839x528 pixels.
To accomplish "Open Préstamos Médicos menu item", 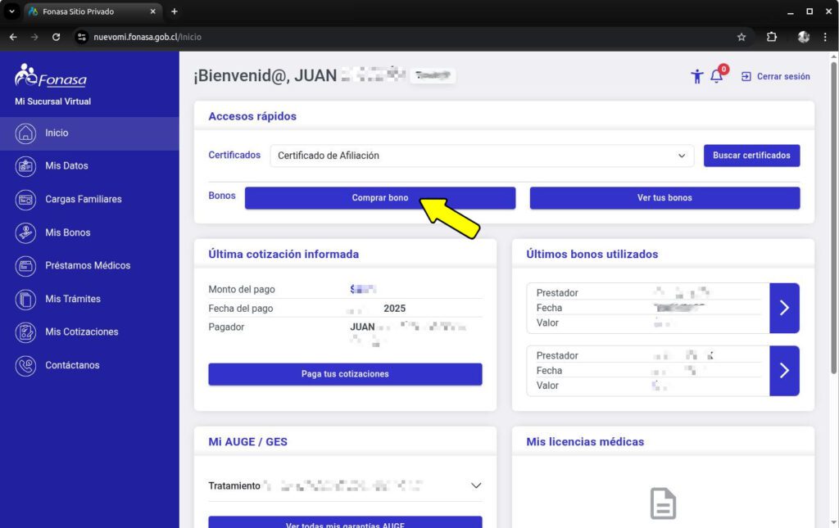I will click(89, 265).
